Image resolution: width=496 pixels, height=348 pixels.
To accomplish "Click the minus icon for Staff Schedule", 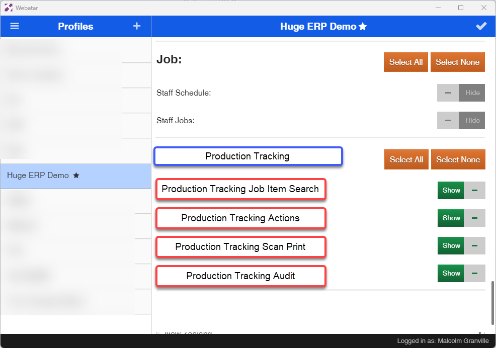I will pos(448,93).
